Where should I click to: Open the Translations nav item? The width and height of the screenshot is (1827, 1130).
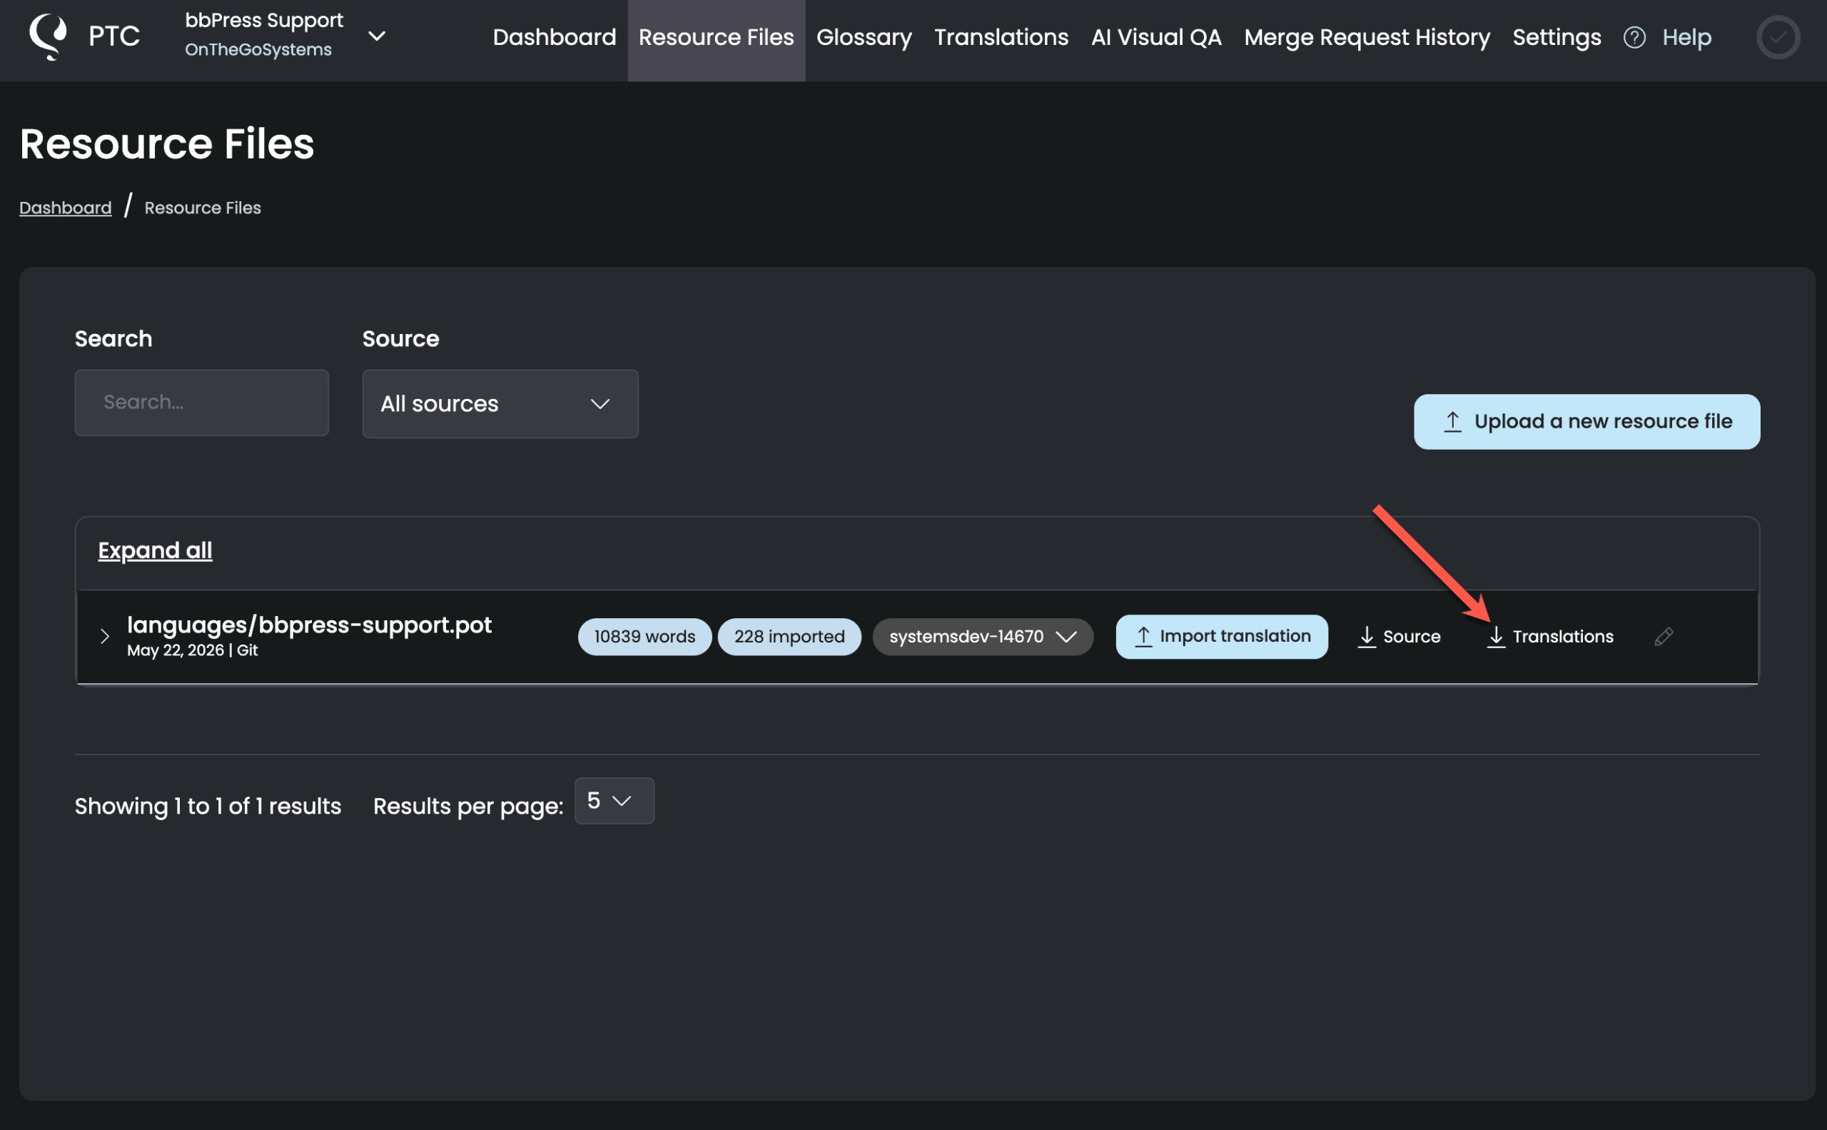1001,37
